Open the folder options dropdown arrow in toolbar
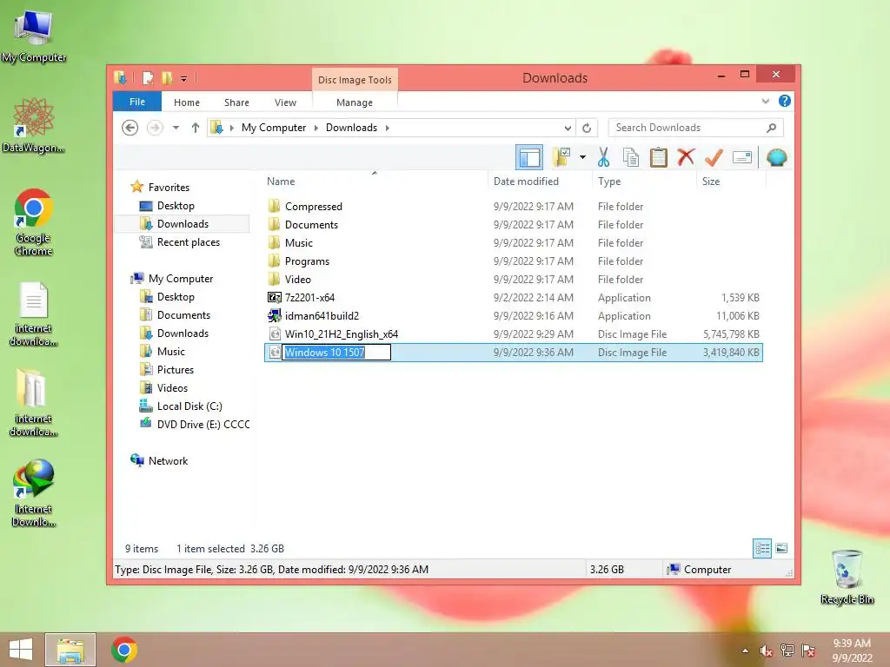Viewport: 890px width, 667px height. pos(582,157)
